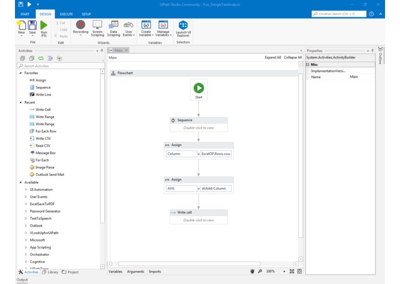Select Write Line in Favorites
400x284 pixels.
click(40, 94)
